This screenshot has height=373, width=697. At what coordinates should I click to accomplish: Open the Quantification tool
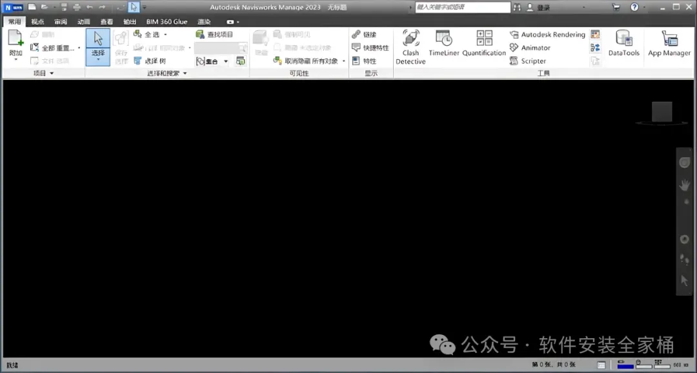pos(484,43)
